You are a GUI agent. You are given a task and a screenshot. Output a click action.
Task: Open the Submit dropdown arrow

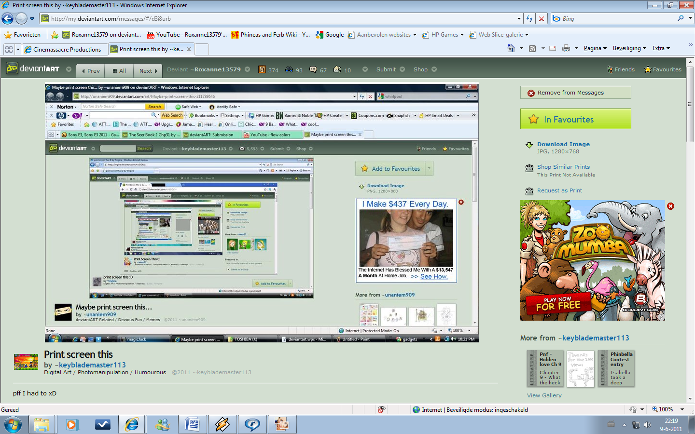point(402,69)
